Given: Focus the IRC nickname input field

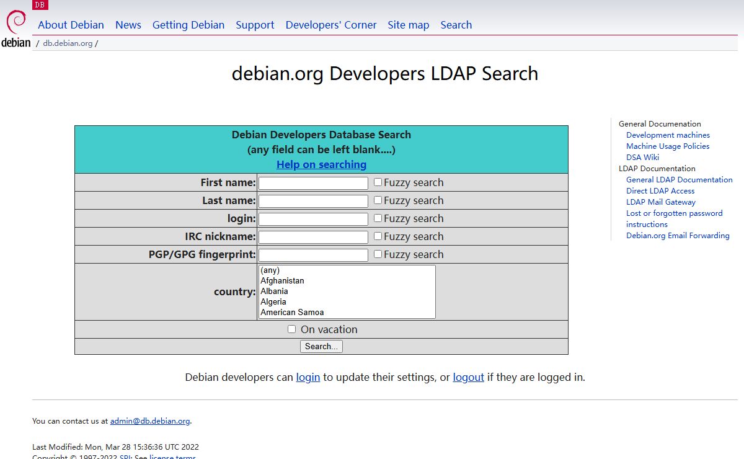Looking at the screenshot, I should click(x=313, y=237).
